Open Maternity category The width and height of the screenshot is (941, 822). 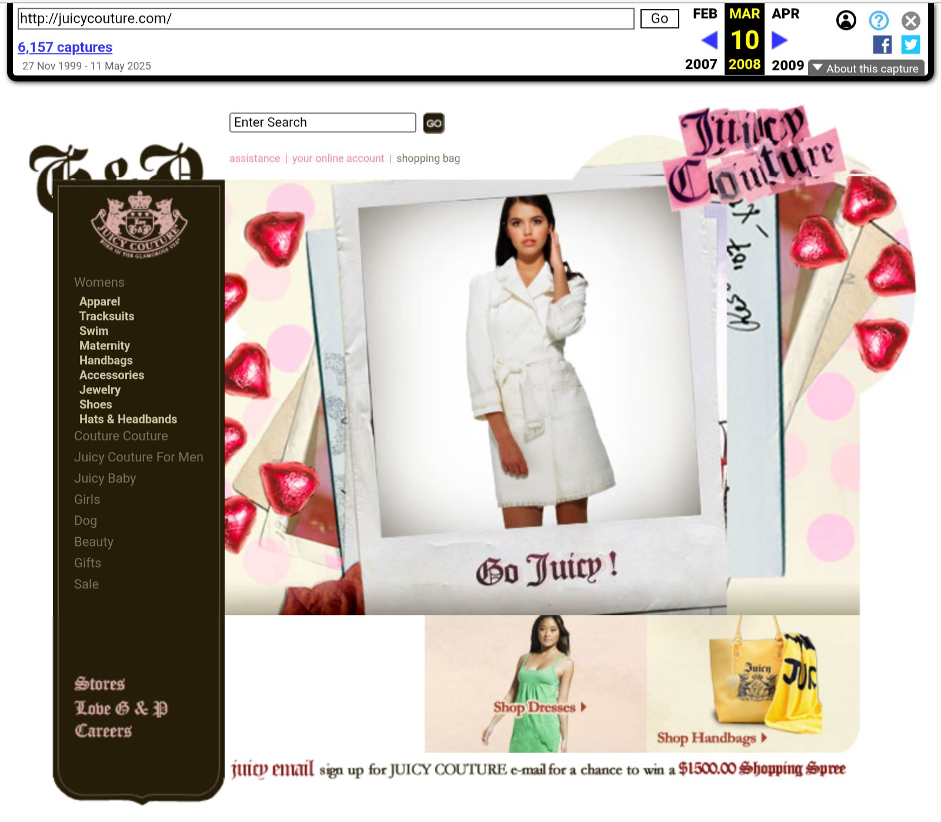pyautogui.click(x=105, y=345)
